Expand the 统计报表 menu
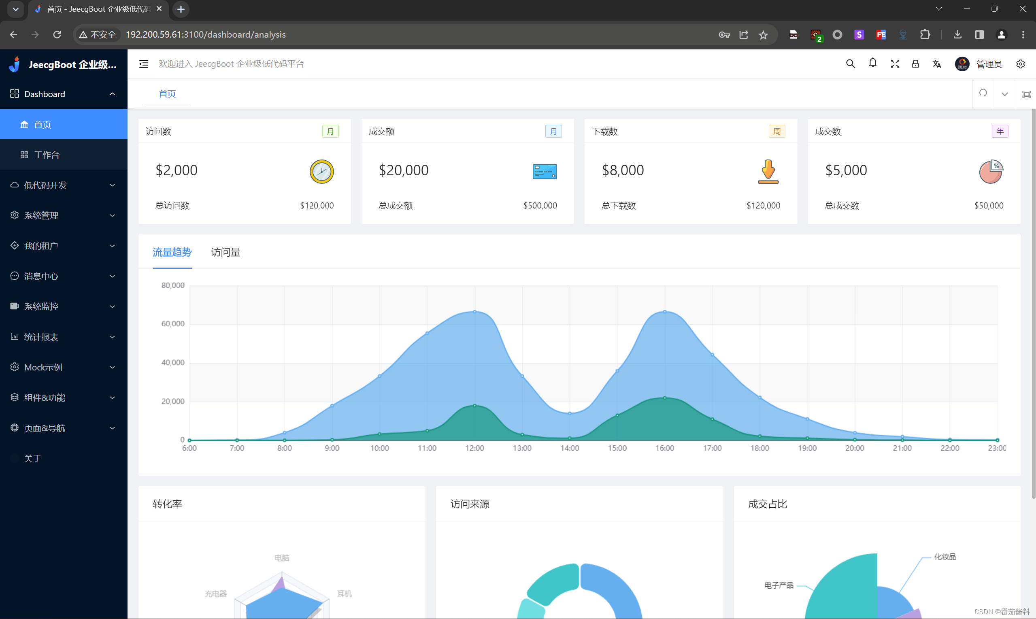Image resolution: width=1036 pixels, height=619 pixels. 64,336
